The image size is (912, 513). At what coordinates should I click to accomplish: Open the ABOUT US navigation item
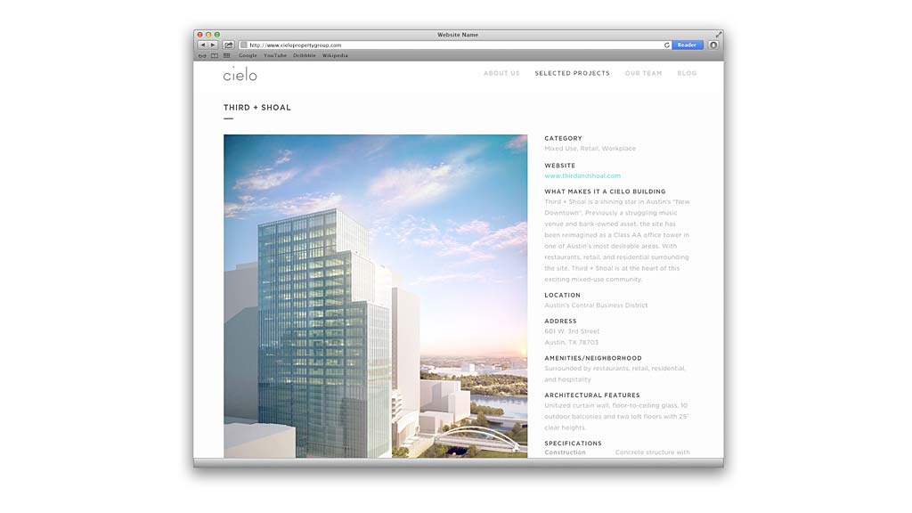pyautogui.click(x=501, y=73)
